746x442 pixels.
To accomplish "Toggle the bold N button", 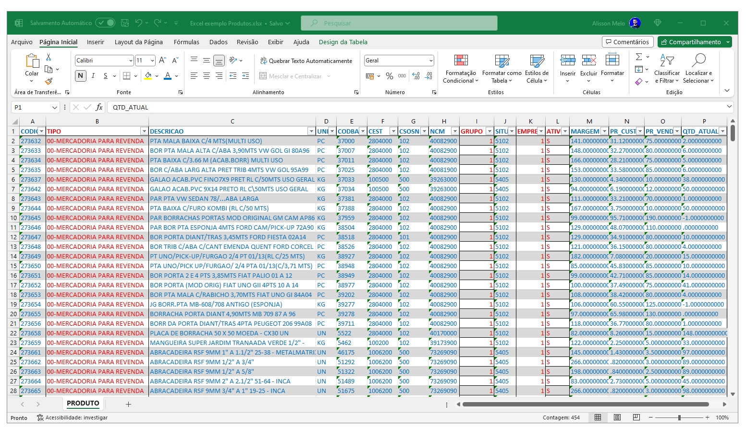I will coord(81,76).
